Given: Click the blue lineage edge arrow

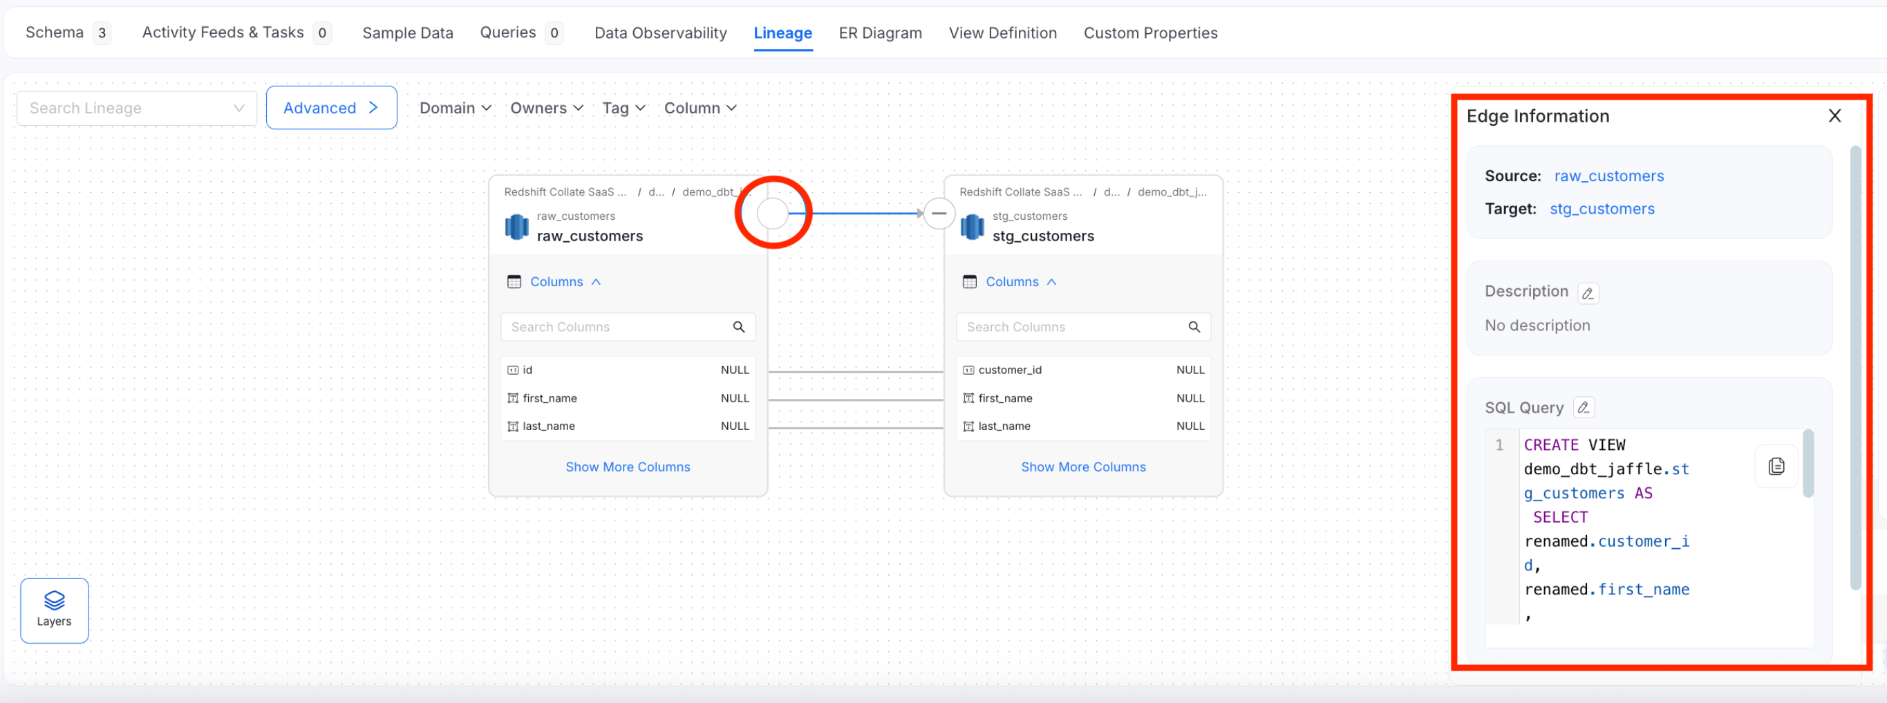Looking at the screenshot, I should (856, 214).
